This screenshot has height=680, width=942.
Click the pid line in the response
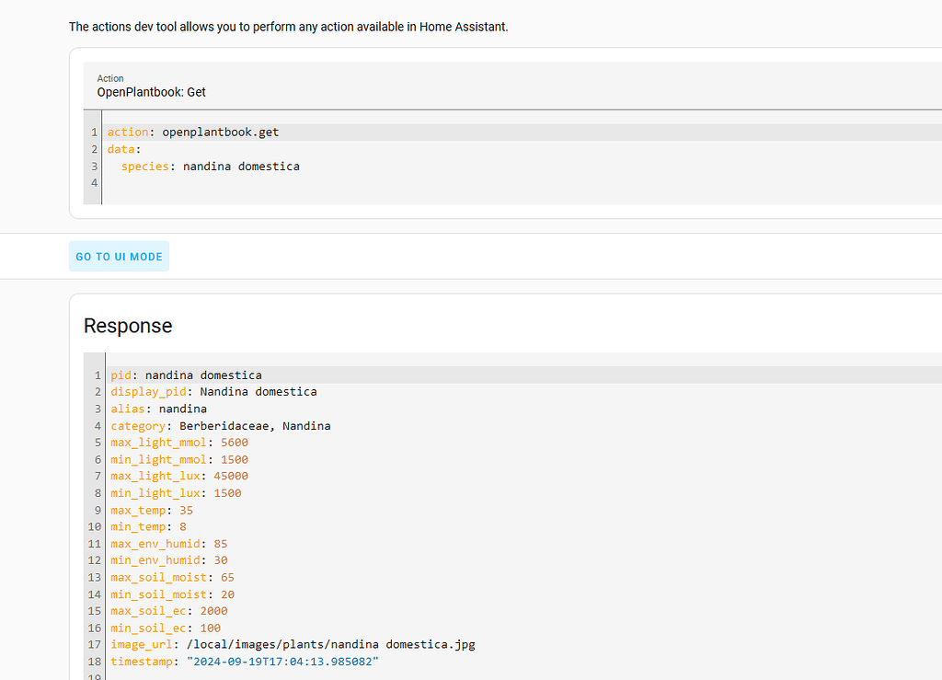pos(186,375)
